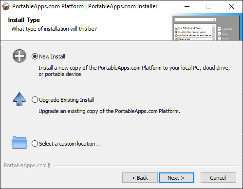The image size is (243, 189).
Task: Go back with the < Back button
Action: [140, 178]
